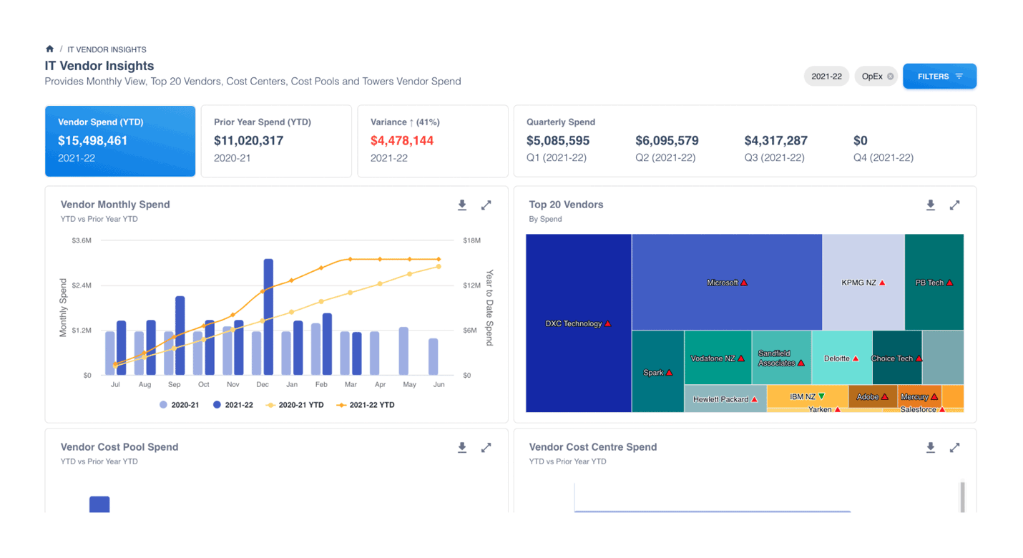Toggle the 2021-22 bar series legend
Viewport: 1023px width, 558px height.
coord(233,405)
